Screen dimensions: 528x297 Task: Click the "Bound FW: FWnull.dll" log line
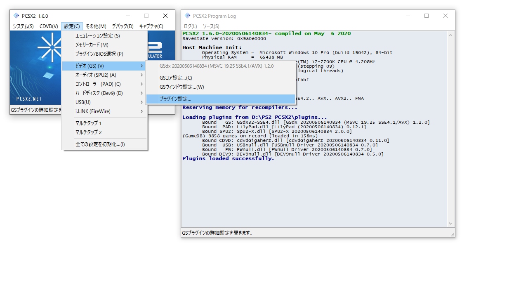point(287,149)
